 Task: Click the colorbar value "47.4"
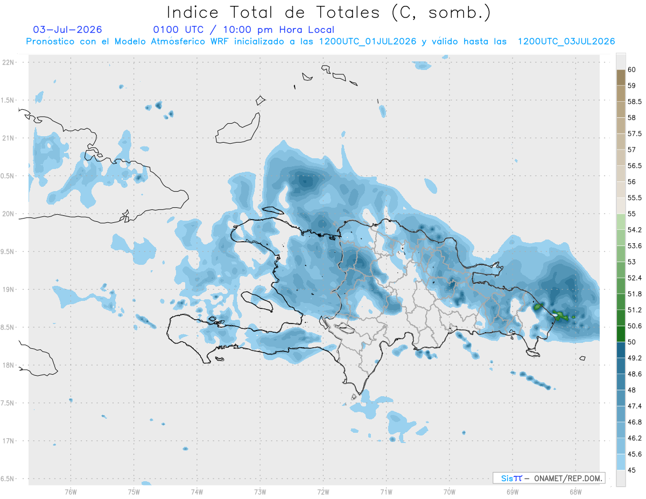tap(635, 406)
